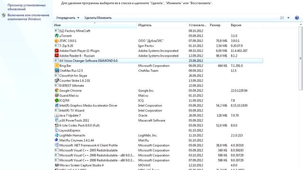Click the Java 7 Update 7 icon
The height and width of the screenshot is (170, 303).
point(57,115)
